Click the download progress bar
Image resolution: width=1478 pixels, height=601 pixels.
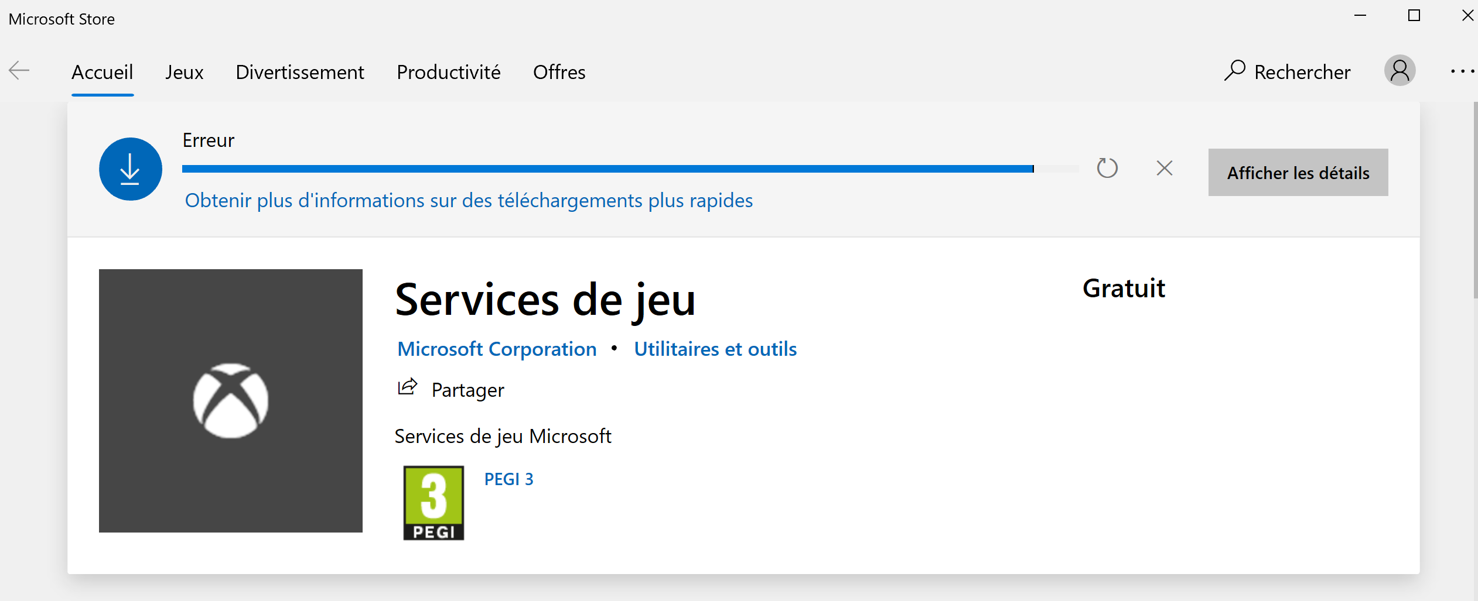click(630, 169)
